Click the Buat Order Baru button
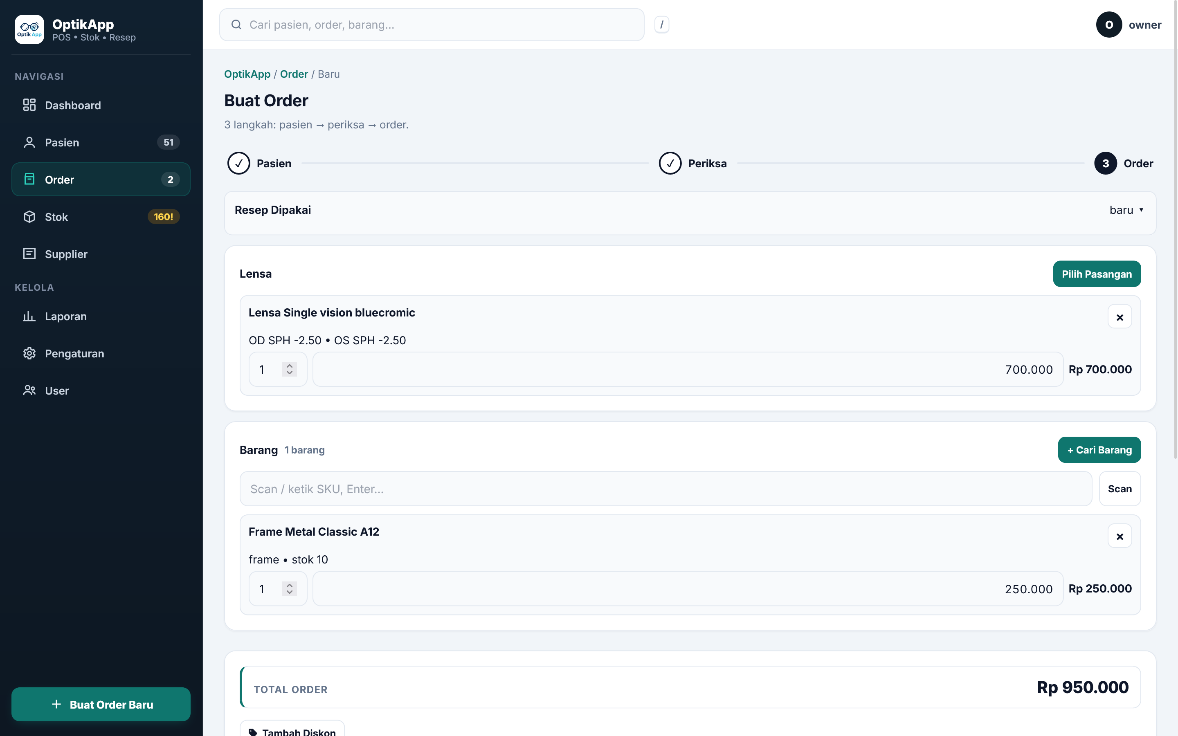The image size is (1178, 736). coord(101,704)
